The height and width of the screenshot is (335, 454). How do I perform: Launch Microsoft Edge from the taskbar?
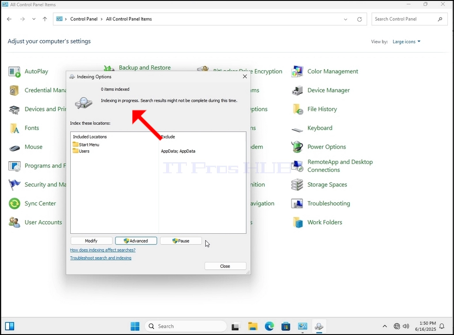269,326
